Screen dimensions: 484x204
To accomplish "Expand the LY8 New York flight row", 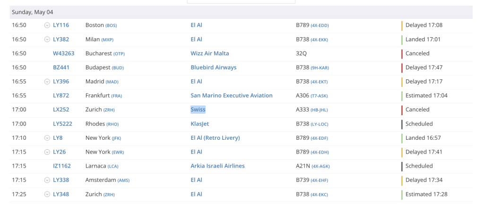I will click(x=47, y=138).
